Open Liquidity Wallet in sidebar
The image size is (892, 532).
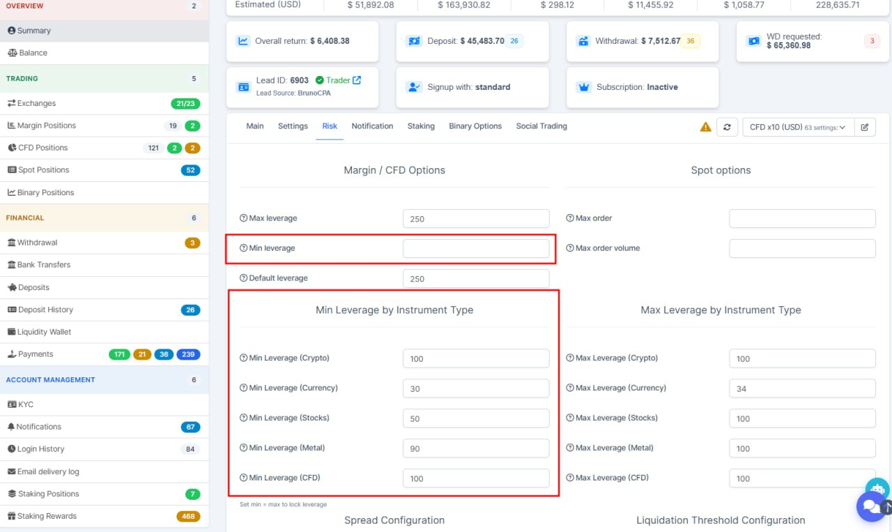(x=104, y=332)
